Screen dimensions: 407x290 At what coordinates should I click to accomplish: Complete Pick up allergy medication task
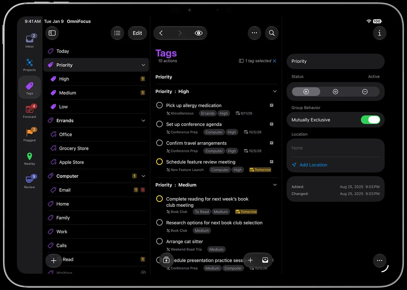pyautogui.click(x=159, y=105)
